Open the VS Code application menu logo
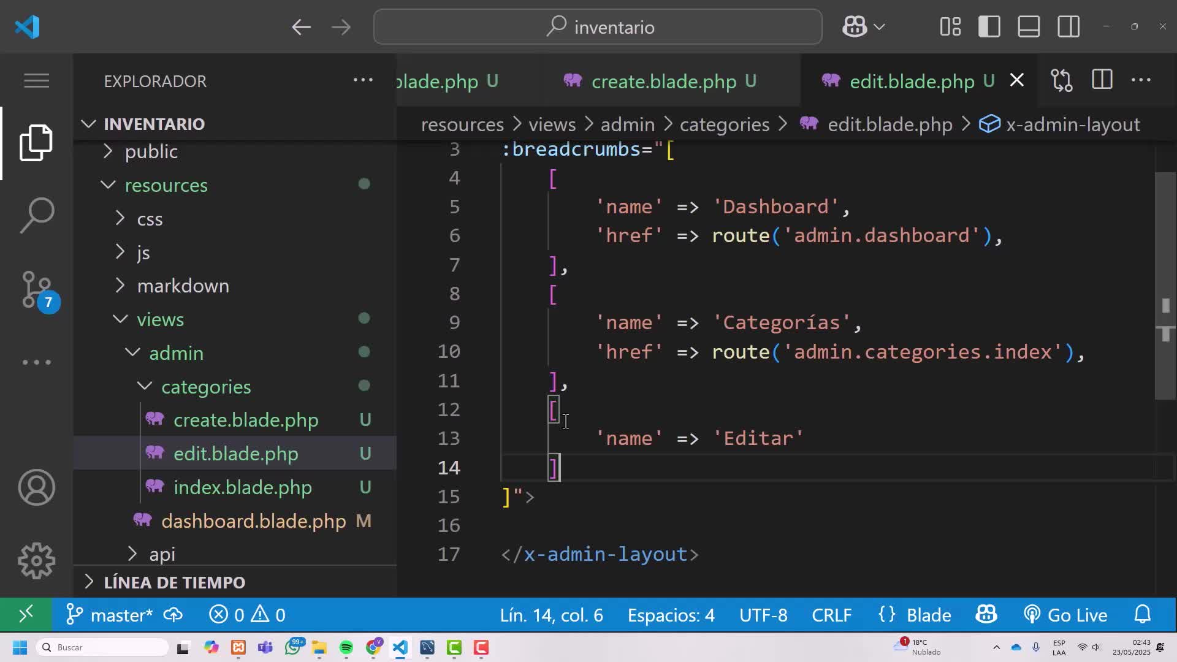Screen dimensions: 1177x662 tap(27, 27)
